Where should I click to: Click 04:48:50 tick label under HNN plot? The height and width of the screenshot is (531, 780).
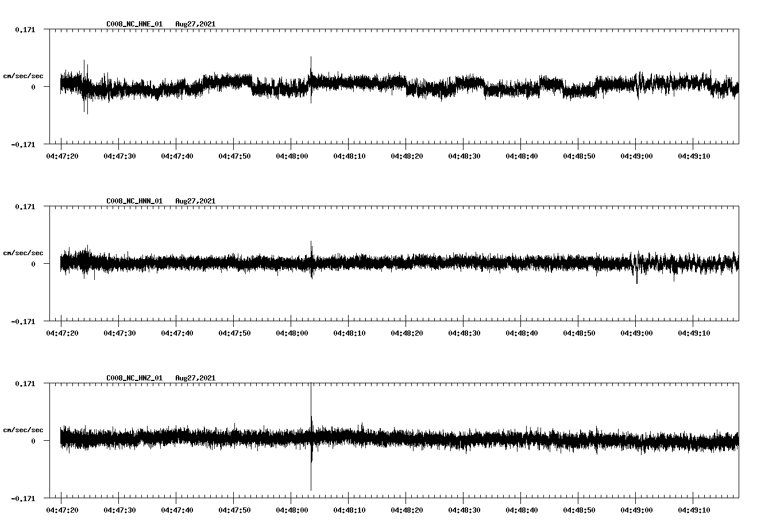[x=580, y=333]
